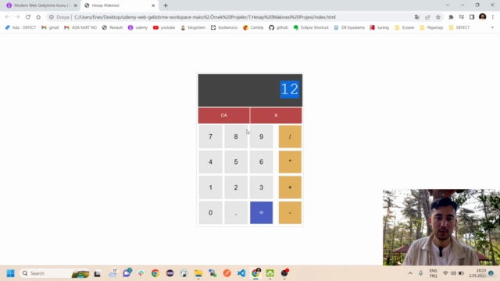The height and width of the screenshot is (281, 500).
Task: Reload the page with the refresh icon
Action: click(28, 17)
